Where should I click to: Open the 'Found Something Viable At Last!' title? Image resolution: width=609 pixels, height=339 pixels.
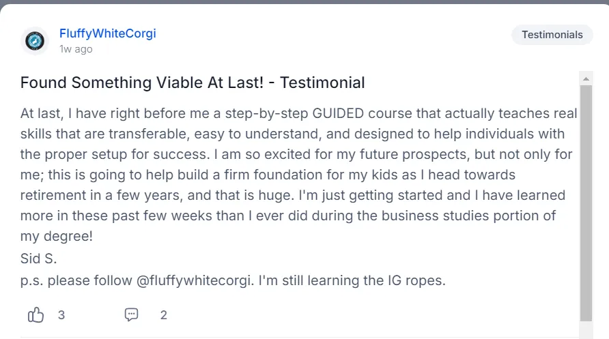(193, 83)
